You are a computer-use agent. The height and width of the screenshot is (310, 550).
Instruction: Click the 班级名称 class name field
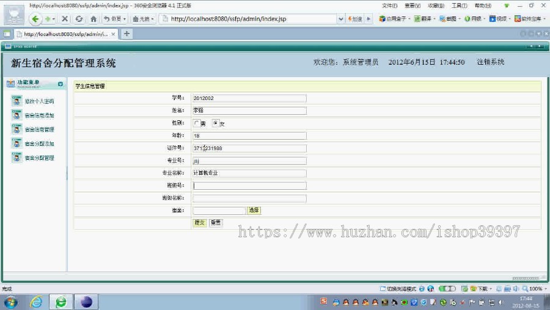point(249,198)
